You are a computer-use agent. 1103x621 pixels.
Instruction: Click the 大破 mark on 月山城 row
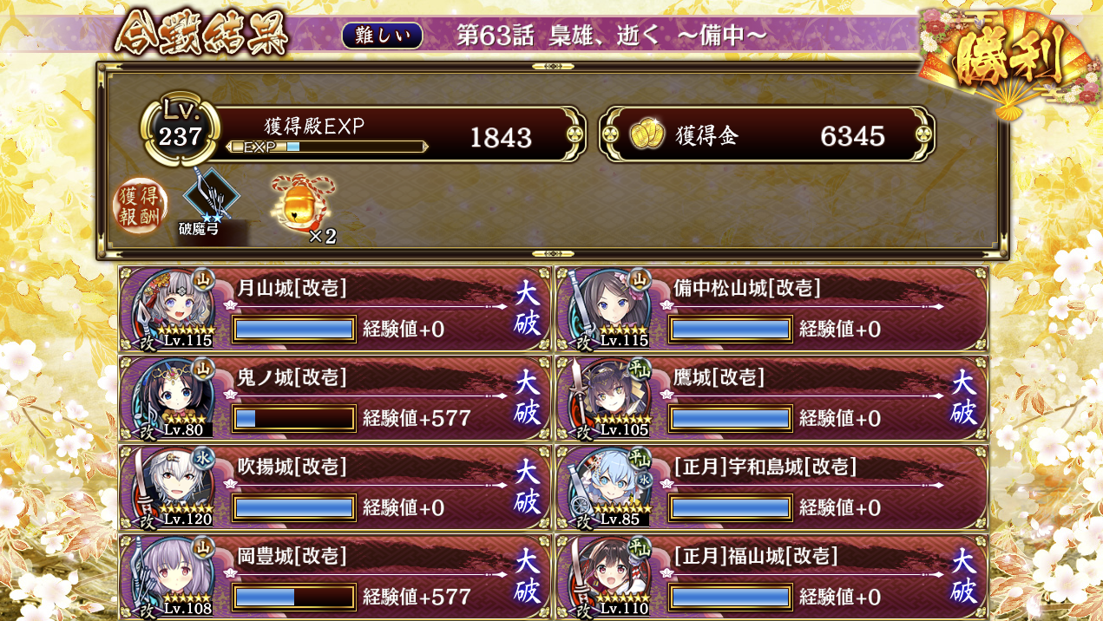[527, 308]
